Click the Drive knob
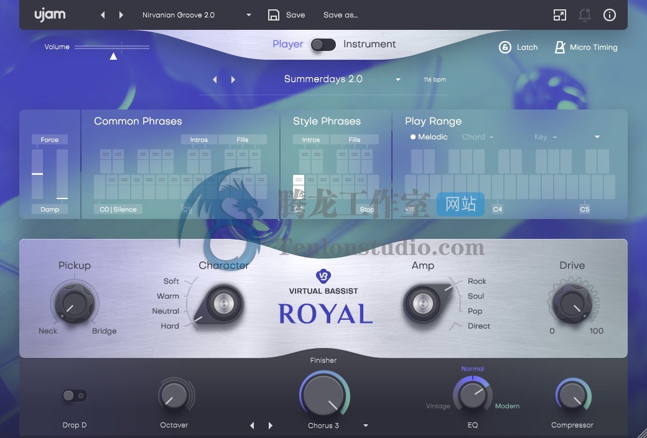This screenshot has height=438, width=647. click(572, 304)
